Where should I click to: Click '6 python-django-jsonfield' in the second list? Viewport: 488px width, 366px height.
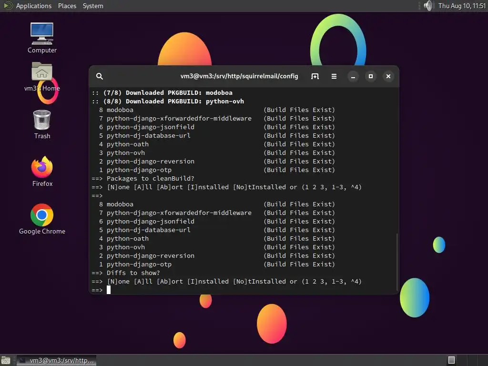147,222
